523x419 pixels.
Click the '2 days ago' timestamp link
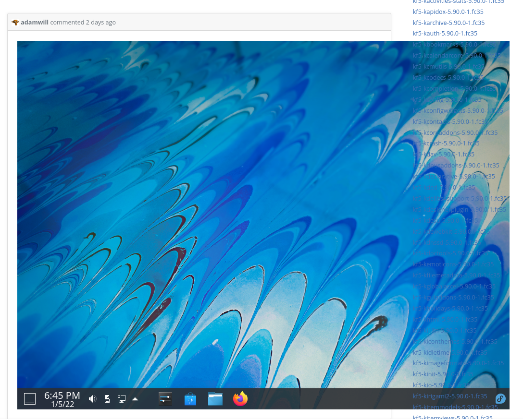100,22
